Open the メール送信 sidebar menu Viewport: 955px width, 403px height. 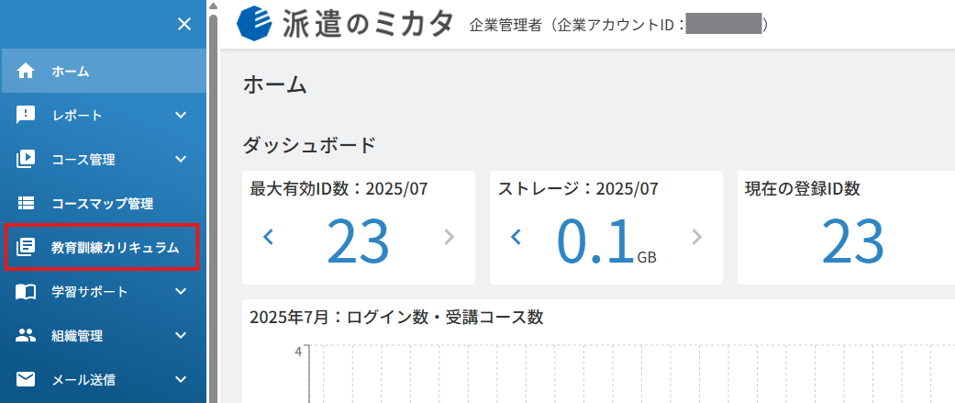point(103,380)
